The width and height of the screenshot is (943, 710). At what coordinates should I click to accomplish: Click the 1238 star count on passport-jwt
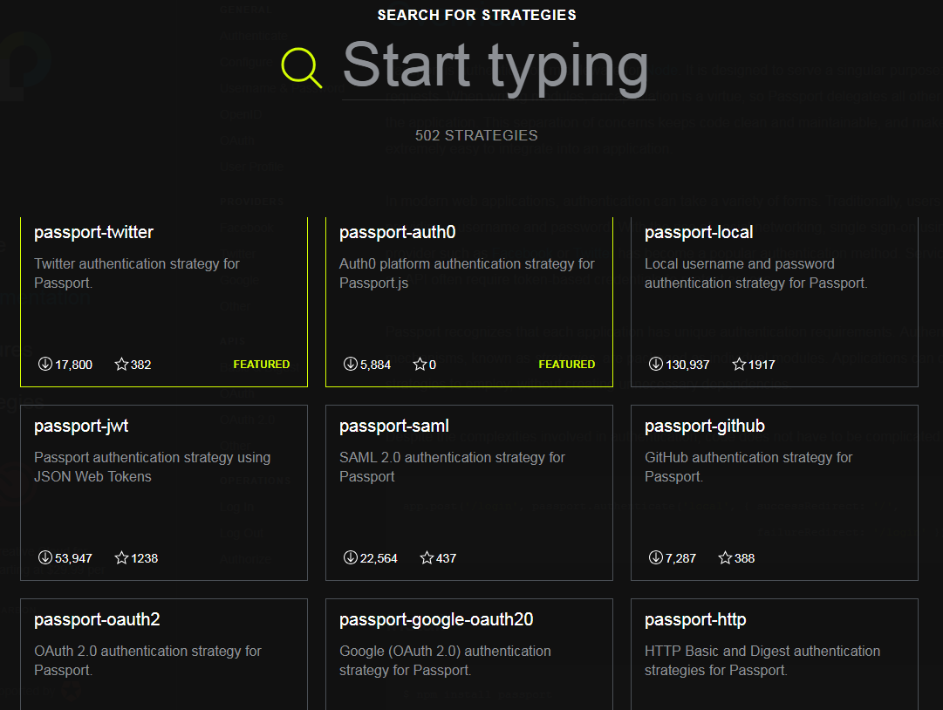144,558
